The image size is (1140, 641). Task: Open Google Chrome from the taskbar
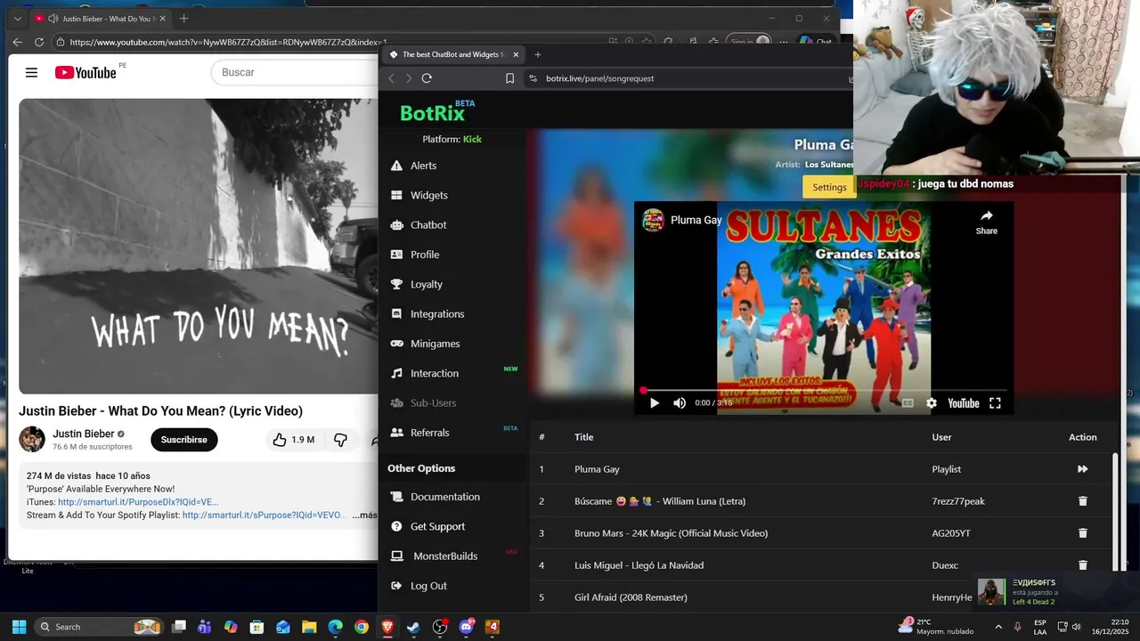point(361,627)
